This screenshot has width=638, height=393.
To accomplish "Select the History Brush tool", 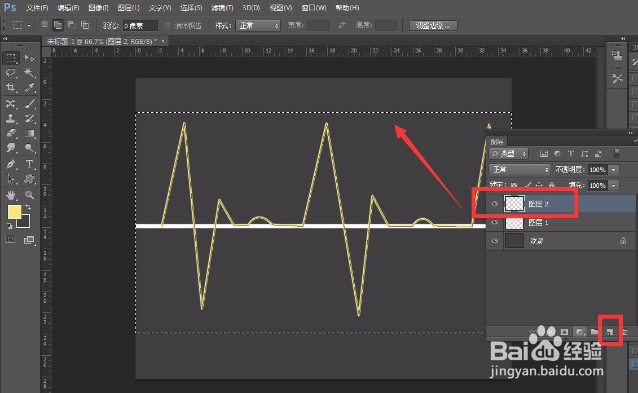I will [x=29, y=118].
